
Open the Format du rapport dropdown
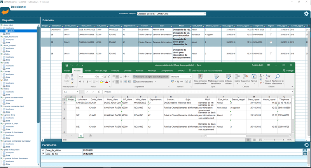pyautogui.click(x=205, y=14)
